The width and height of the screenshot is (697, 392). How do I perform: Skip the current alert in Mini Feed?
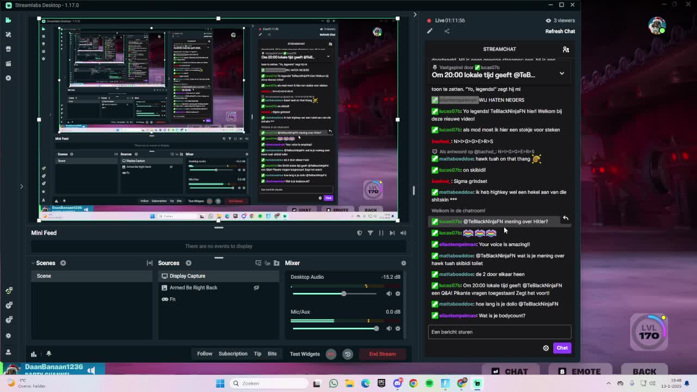392,233
